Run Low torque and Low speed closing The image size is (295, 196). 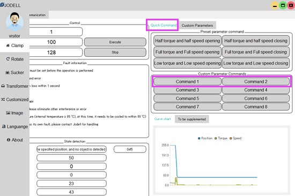click(x=256, y=63)
